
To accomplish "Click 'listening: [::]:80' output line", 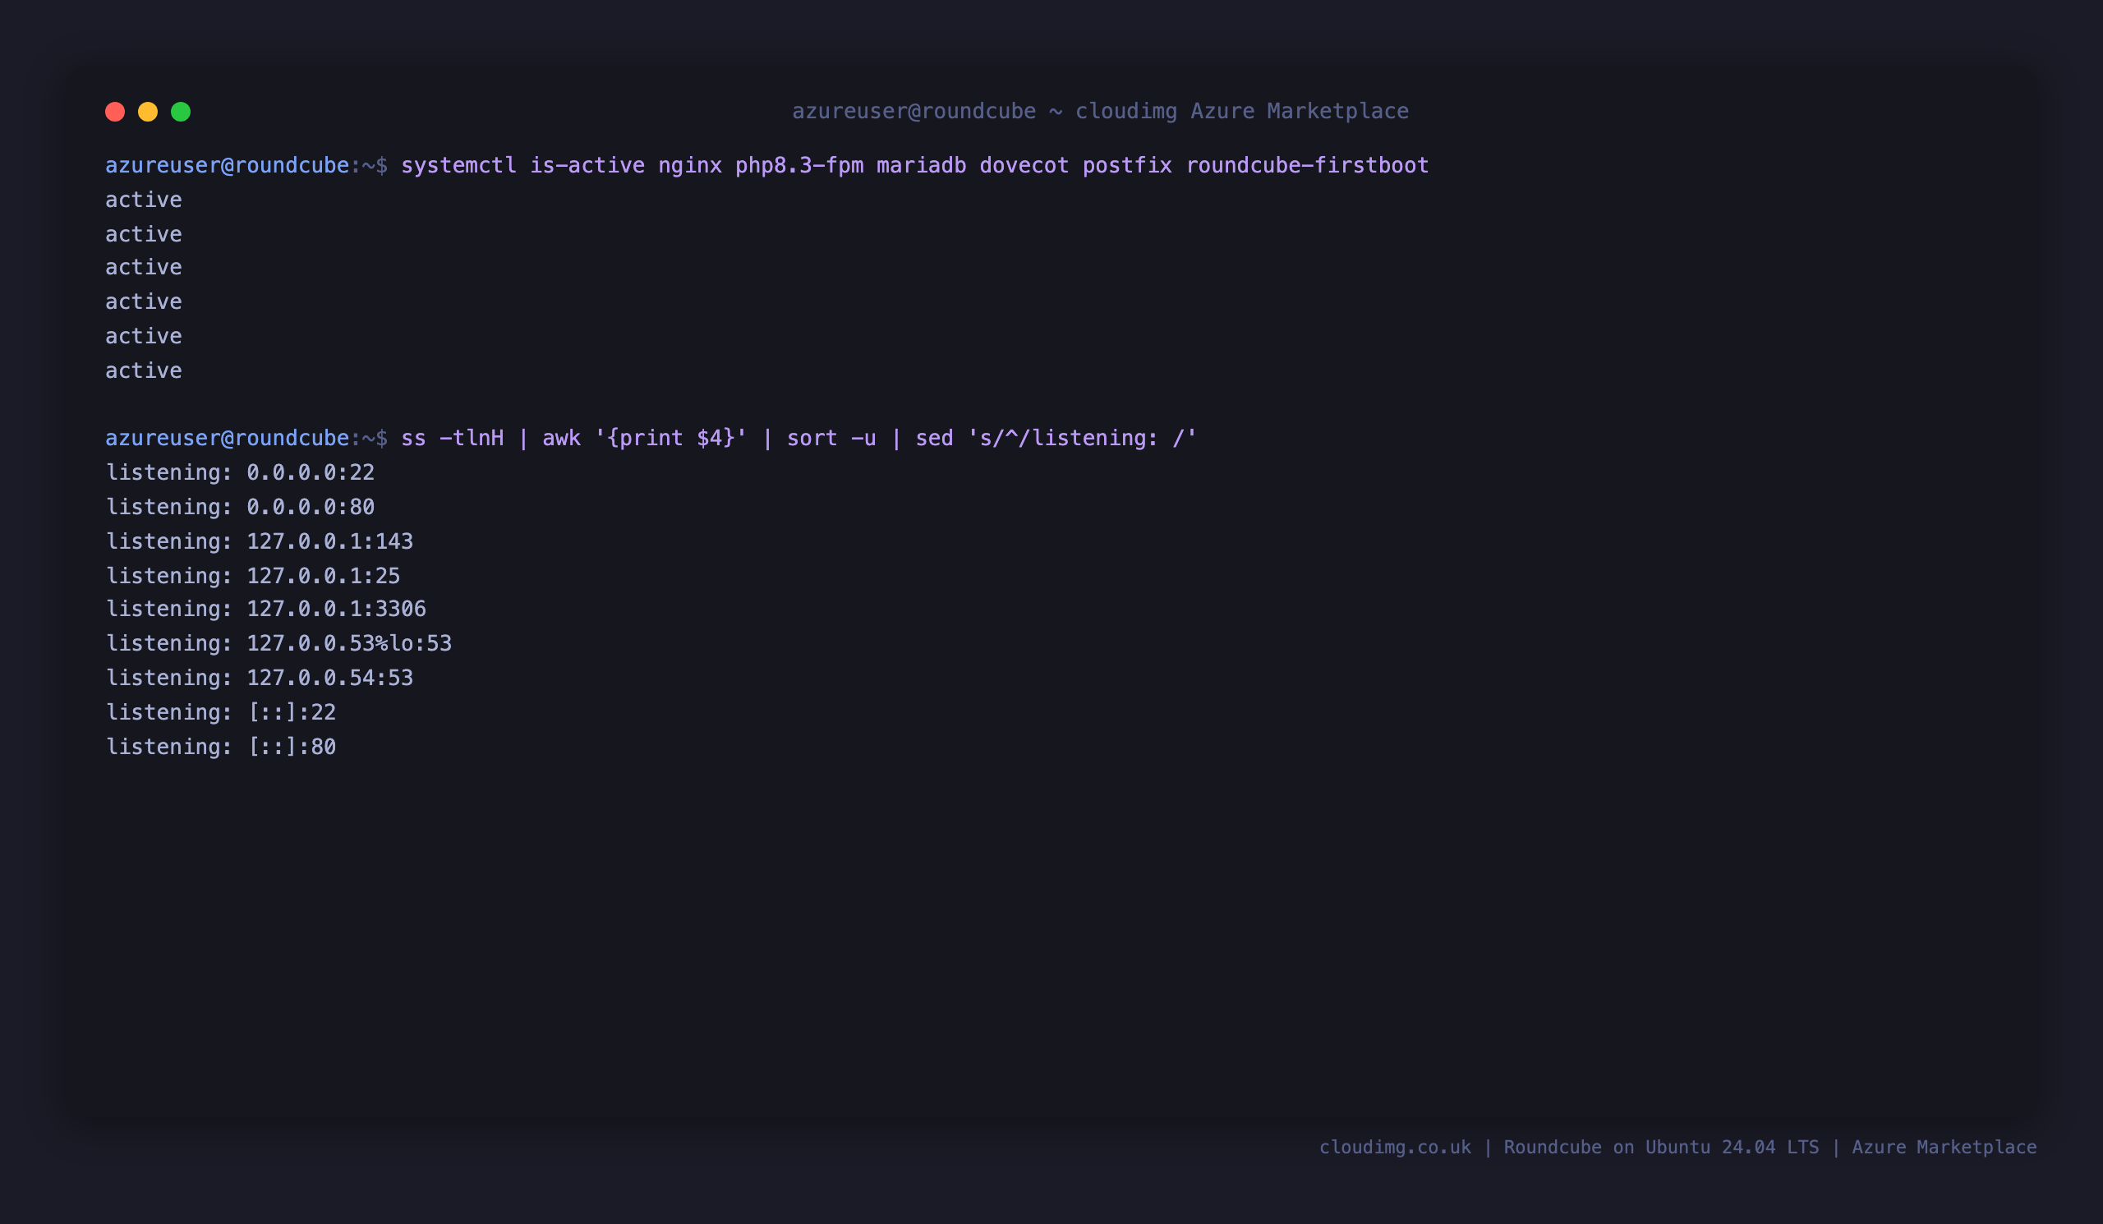I will (x=221, y=747).
